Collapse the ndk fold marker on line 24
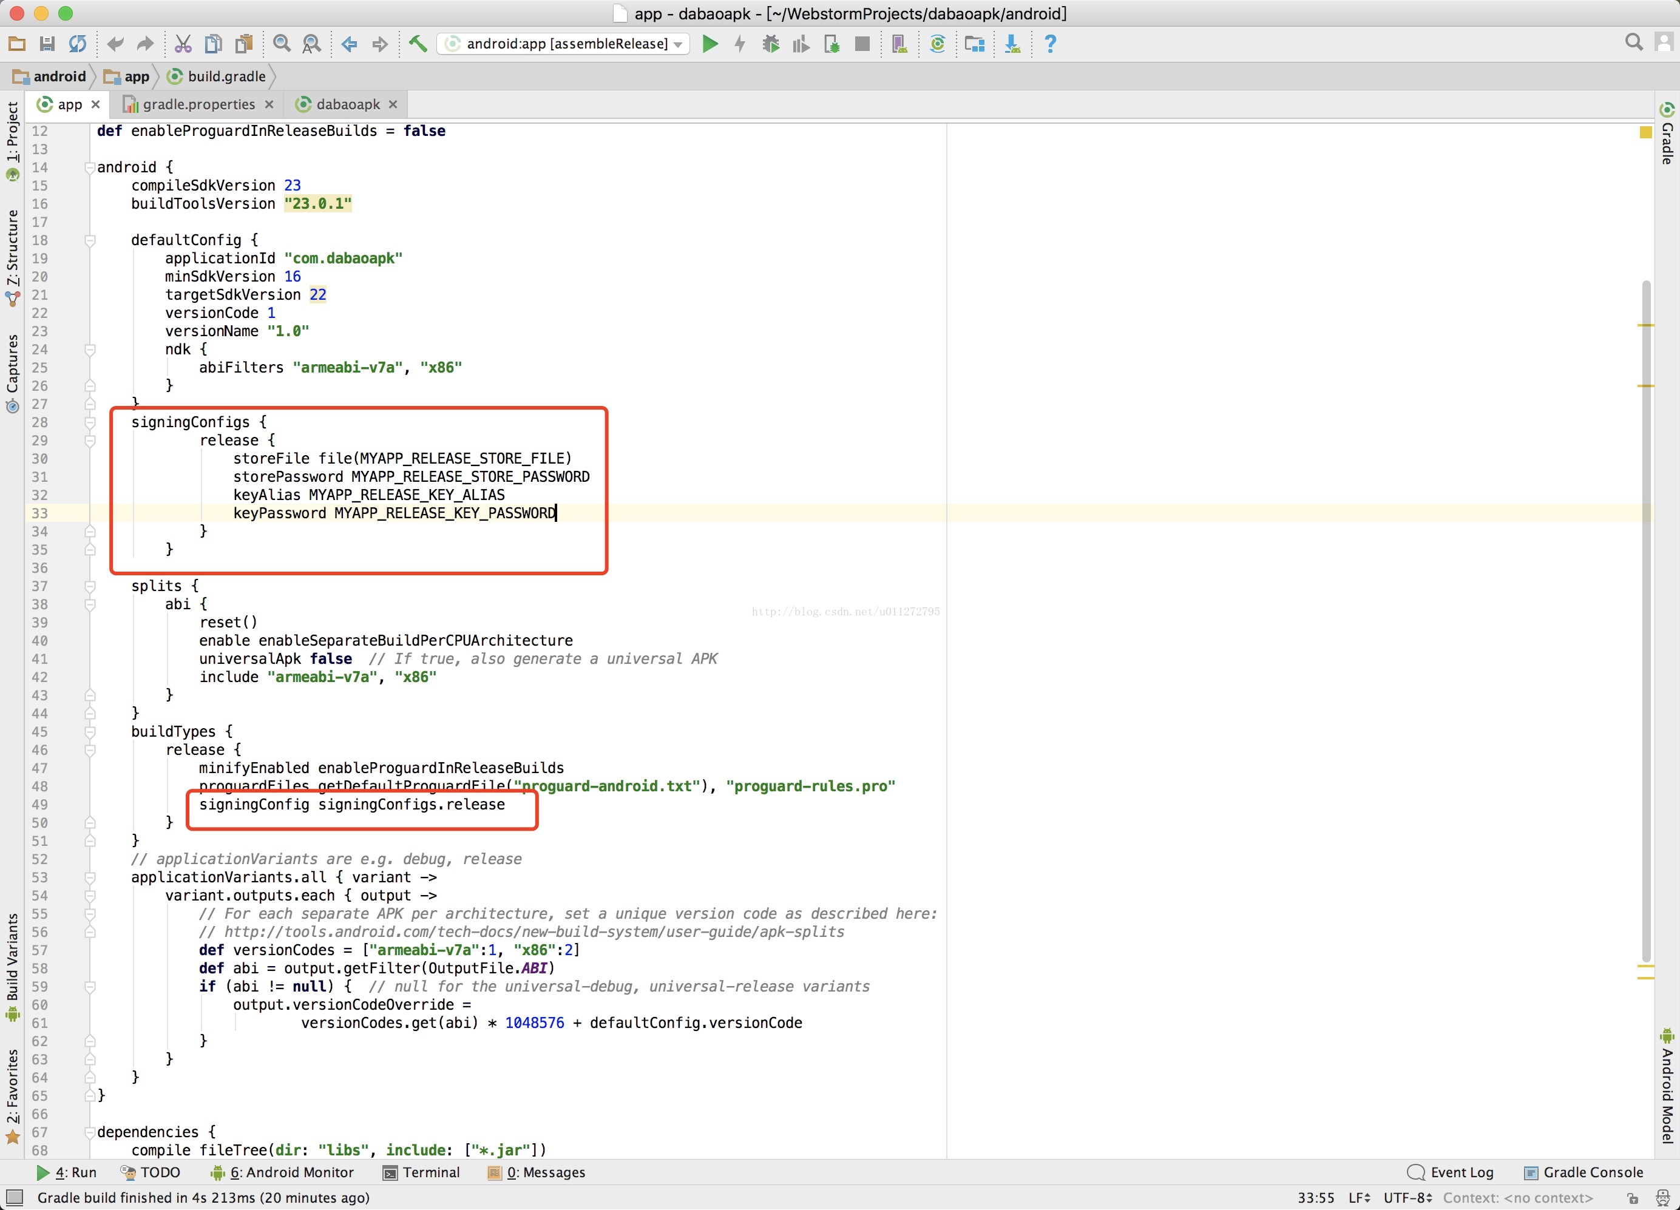Screen dimensions: 1680x1210 [90, 350]
